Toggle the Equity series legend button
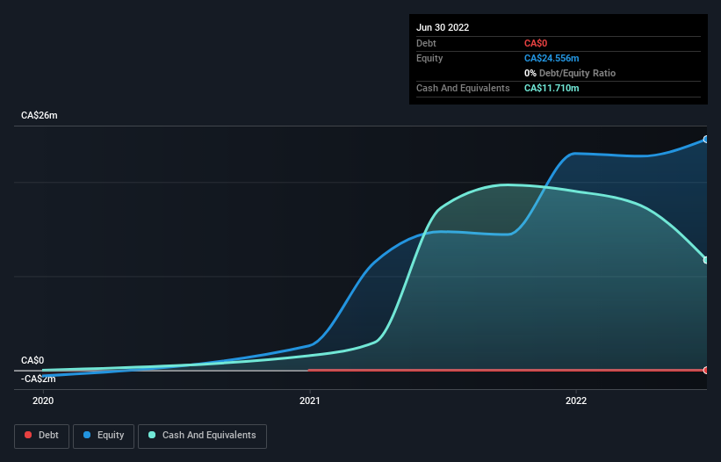The width and height of the screenshot is (721, 462). tap(104, 436)
